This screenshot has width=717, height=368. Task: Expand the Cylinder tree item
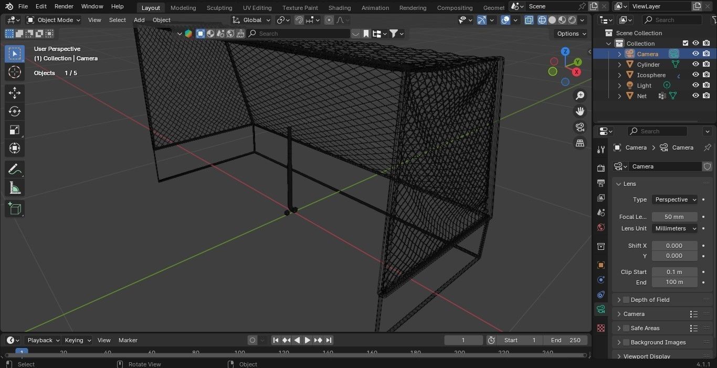coord(619,65)
